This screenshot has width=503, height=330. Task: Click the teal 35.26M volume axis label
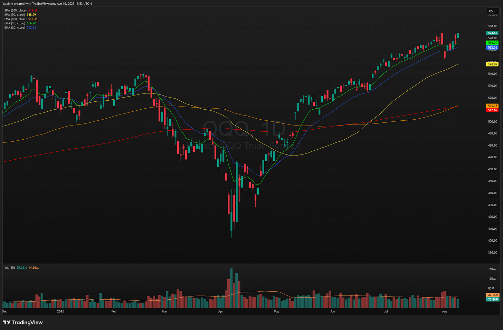493,300
